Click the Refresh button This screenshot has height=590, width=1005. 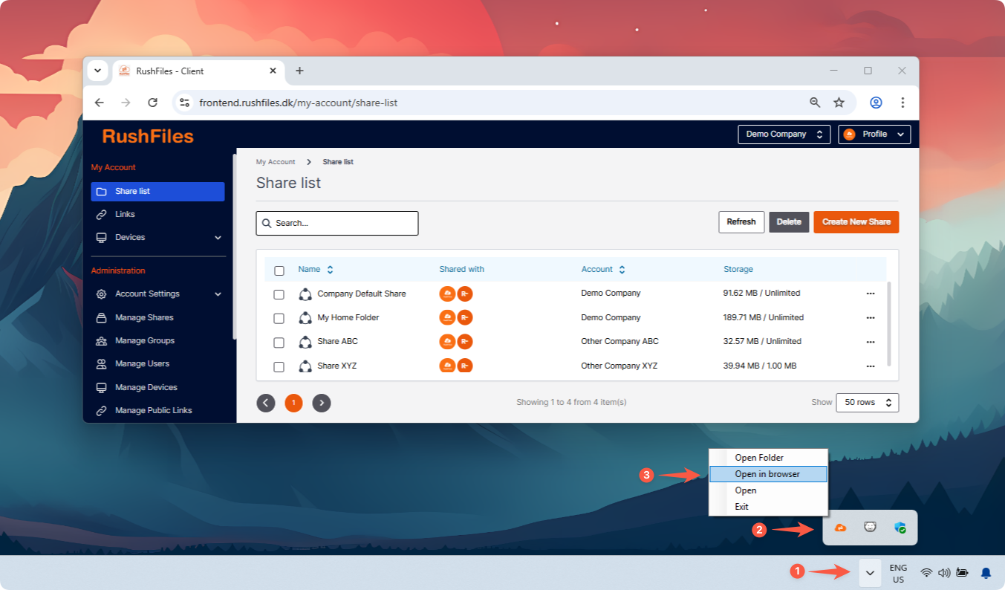tap(741, 222)
